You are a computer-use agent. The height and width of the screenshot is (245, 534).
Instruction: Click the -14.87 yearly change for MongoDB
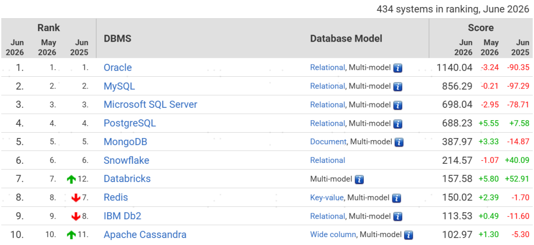(x=518, y=142)
